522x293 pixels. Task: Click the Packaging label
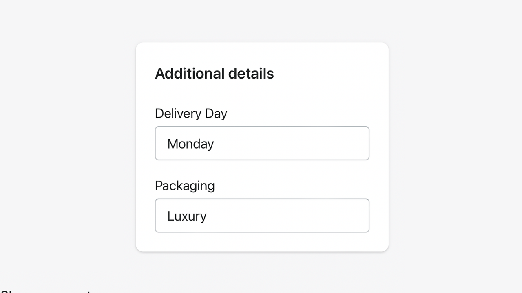point(185,186)
